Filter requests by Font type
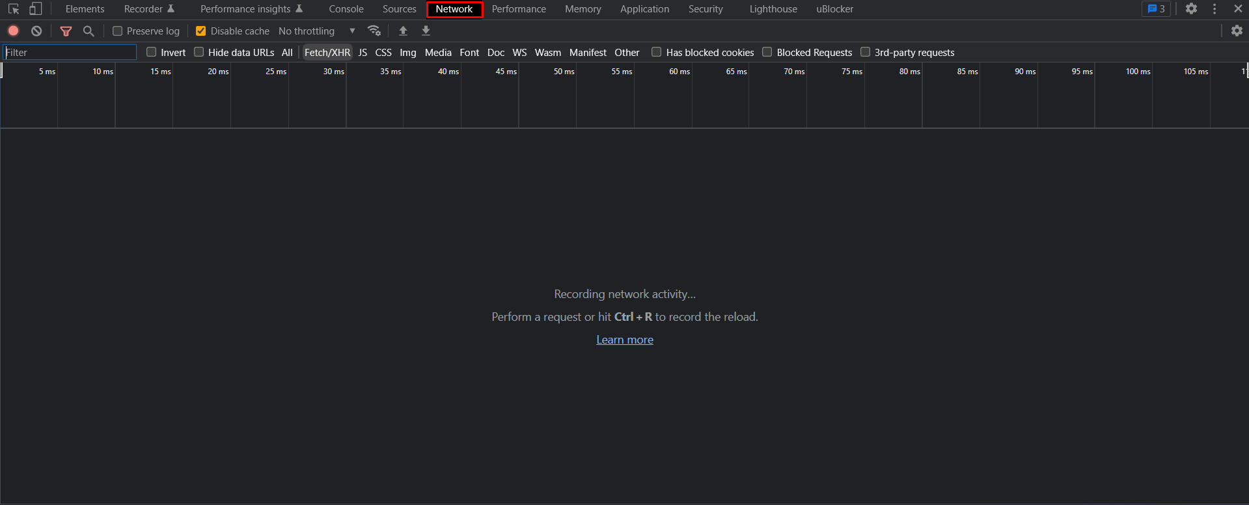The height and width of the screenshot is (505, 1249). pyautogui.click(x=469, y=52)
